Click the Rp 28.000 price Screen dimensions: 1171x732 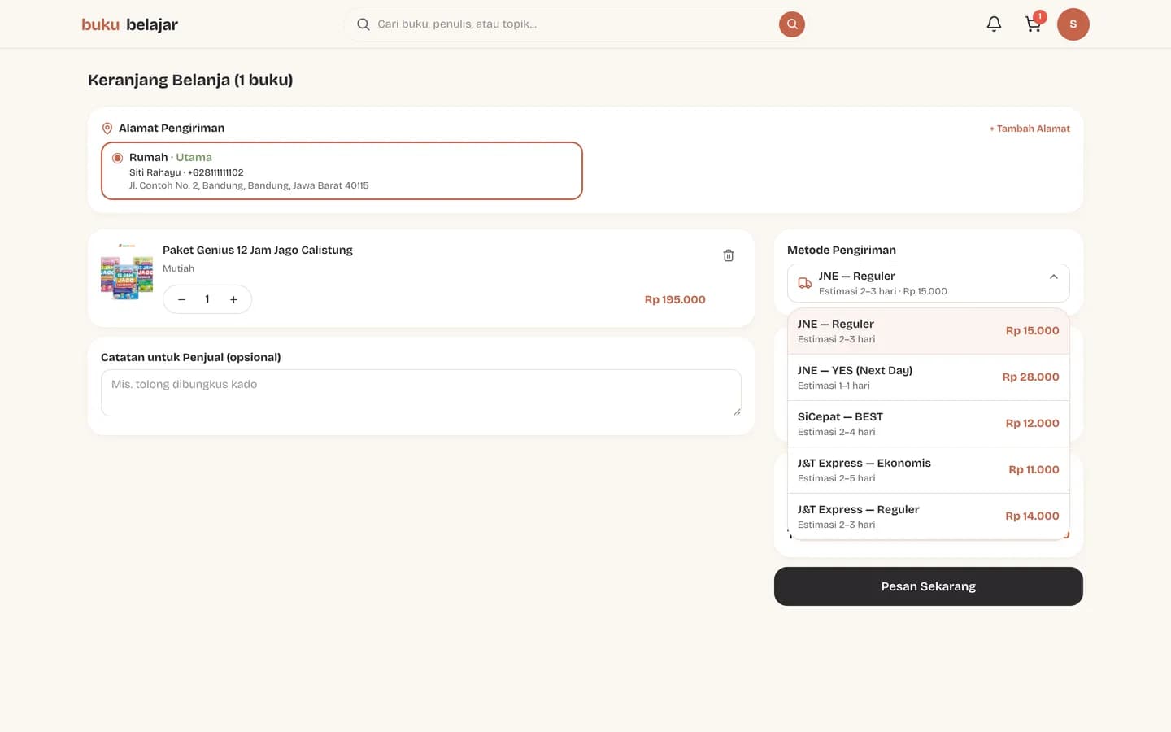pos(1031,377)
